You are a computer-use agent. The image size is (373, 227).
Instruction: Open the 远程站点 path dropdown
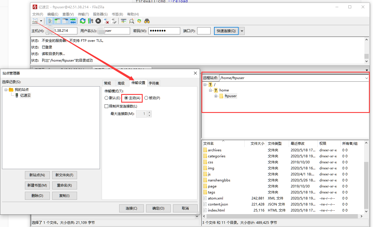pyautogui.click(x=366, y=78)
